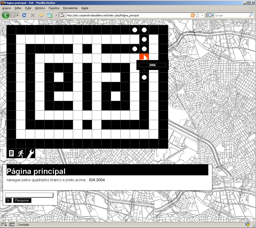Click the magnifier search icon in toolbar
Viewport: 256px width, 228px height.
(251, 15)
